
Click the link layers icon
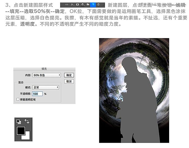click(x=67, y=4)
